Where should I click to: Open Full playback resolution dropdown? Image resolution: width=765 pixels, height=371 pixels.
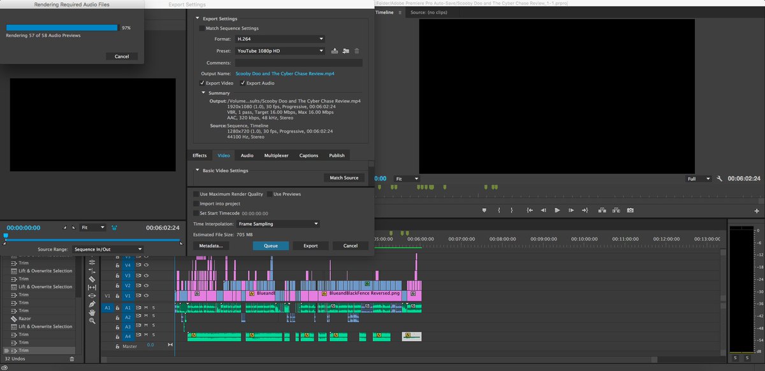(699, 179)
